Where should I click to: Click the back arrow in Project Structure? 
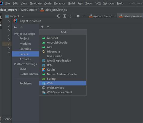pos(15,27)
